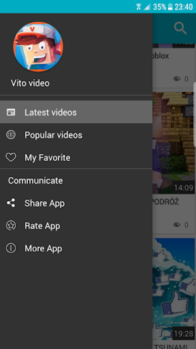Open the Minecraft thumbnail showing 14:09

(174, 143)
